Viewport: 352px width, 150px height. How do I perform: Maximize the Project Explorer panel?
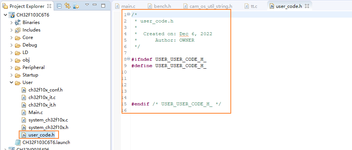point(103,6)
